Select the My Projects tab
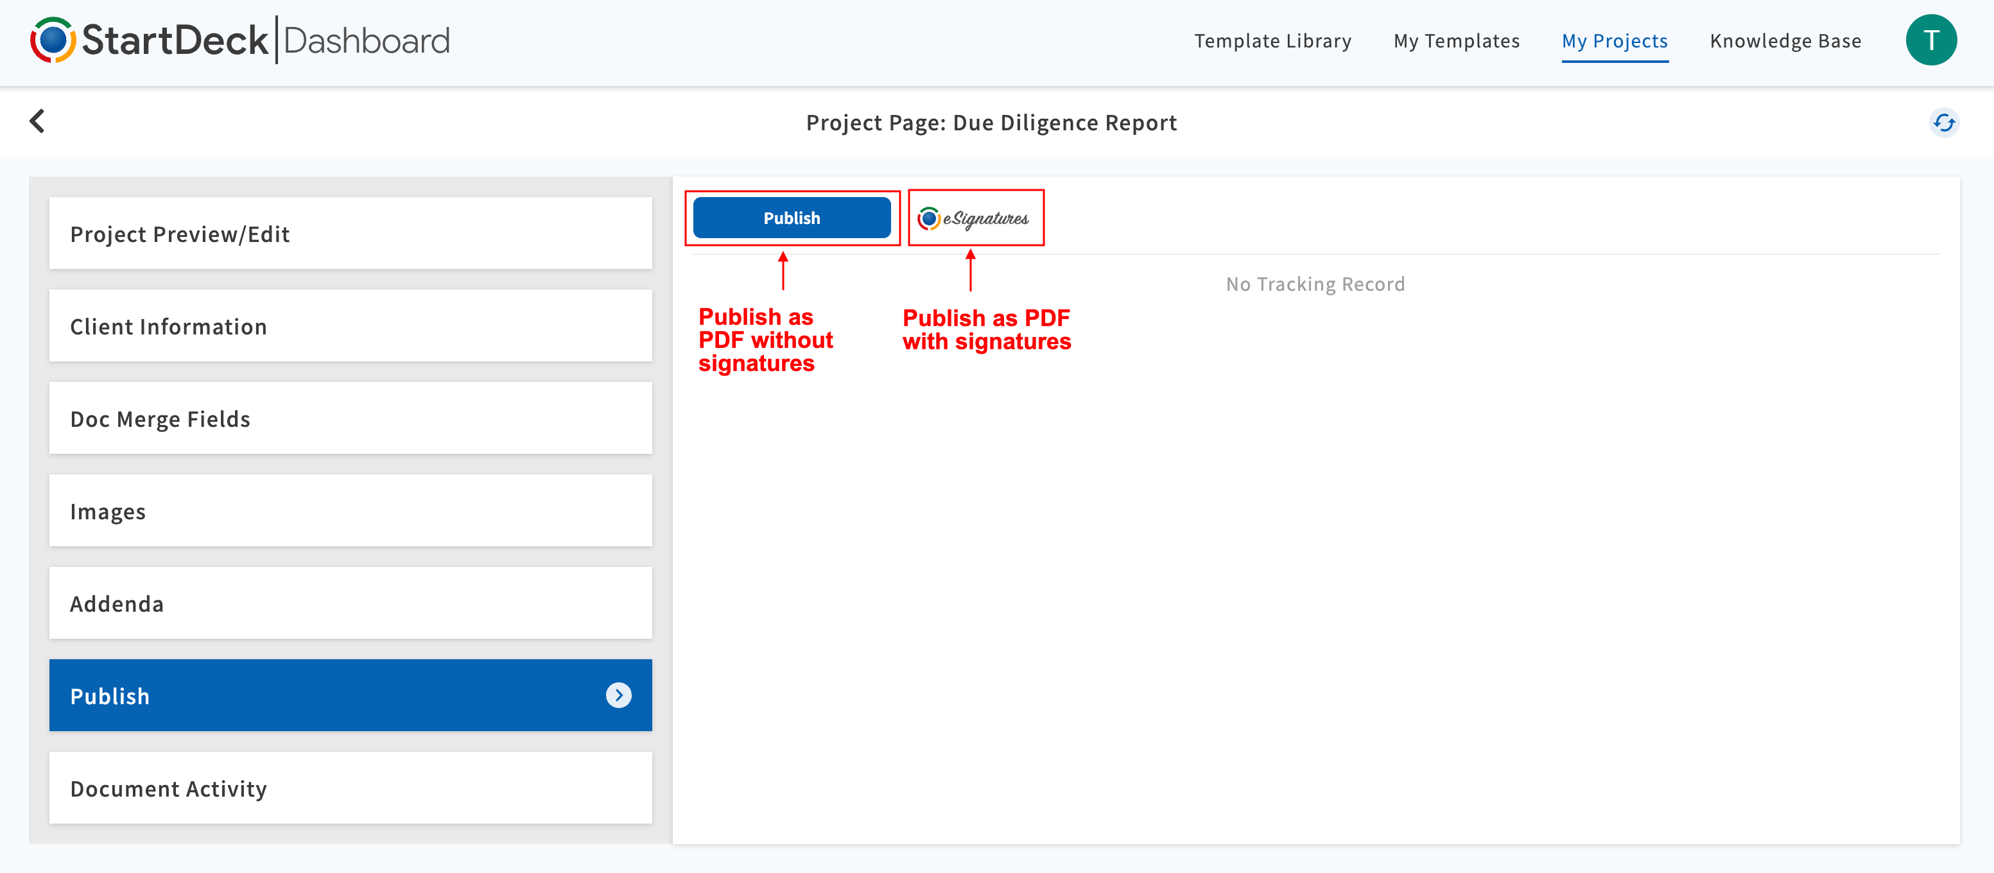 point(1614,41)
